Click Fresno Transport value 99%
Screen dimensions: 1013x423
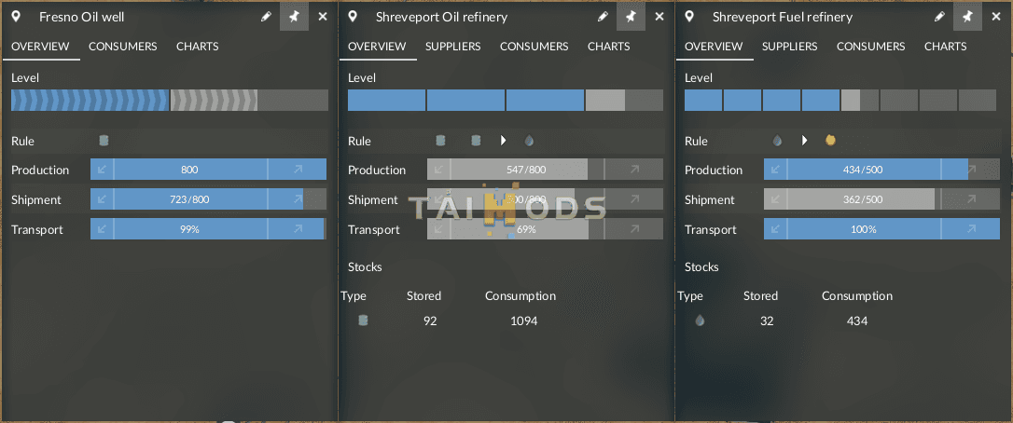point(189,229)
